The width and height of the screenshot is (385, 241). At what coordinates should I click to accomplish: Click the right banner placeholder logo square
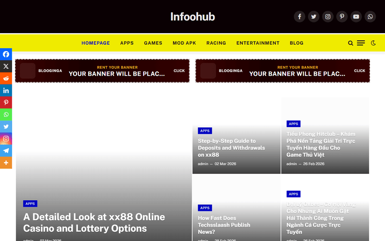208,71
